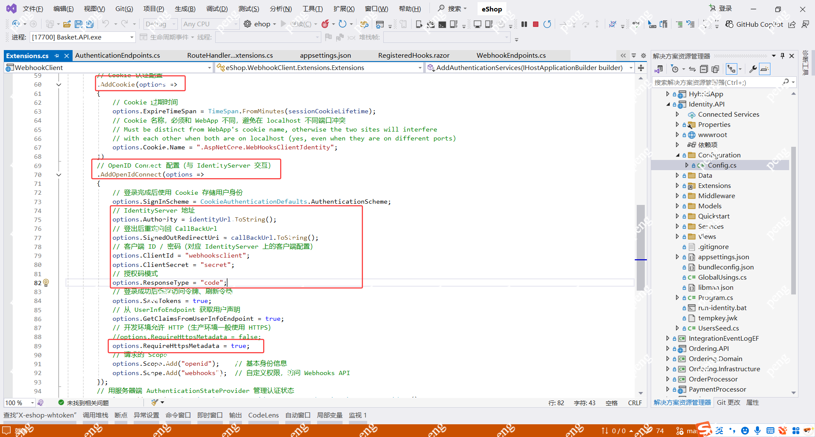
Task: Collapse code block at line 60
Action: pyautogui.click(x=59, y=84)
